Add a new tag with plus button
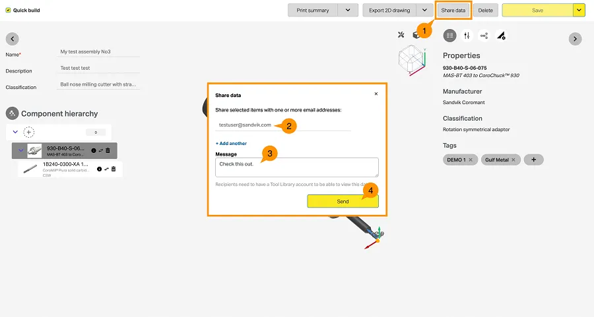 [x=533, y=160]
